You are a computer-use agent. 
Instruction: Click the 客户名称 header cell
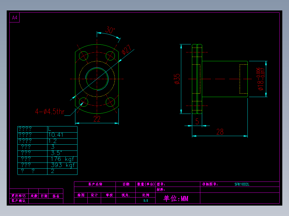pyautogui.click(x=95, y=184)
